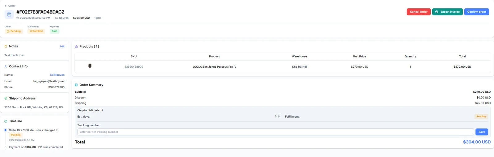This screenshot has width=494, height=157.
Task: Click the unit price $279.00 USD cell
Action: click(x=359, y=67)
